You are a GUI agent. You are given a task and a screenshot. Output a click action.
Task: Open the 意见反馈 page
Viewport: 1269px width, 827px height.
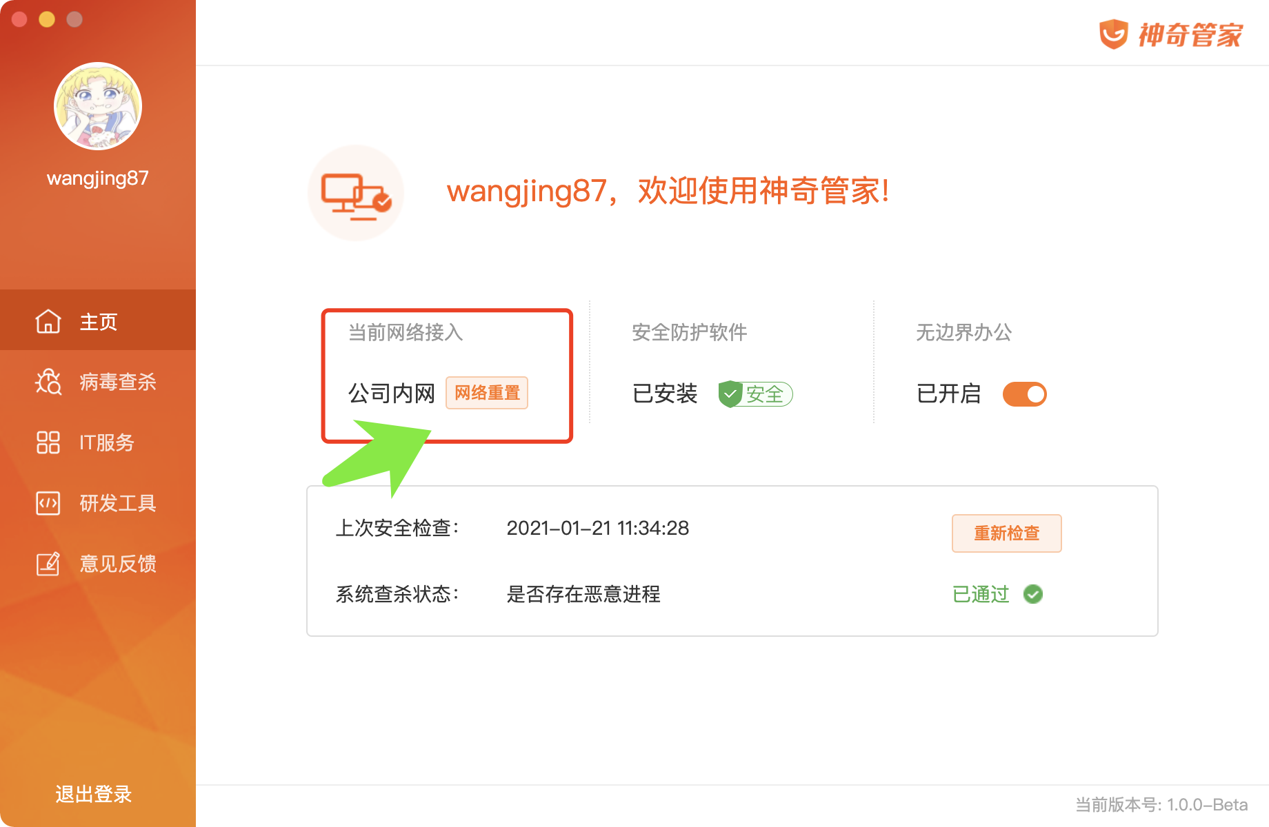[x=118, y=564]
